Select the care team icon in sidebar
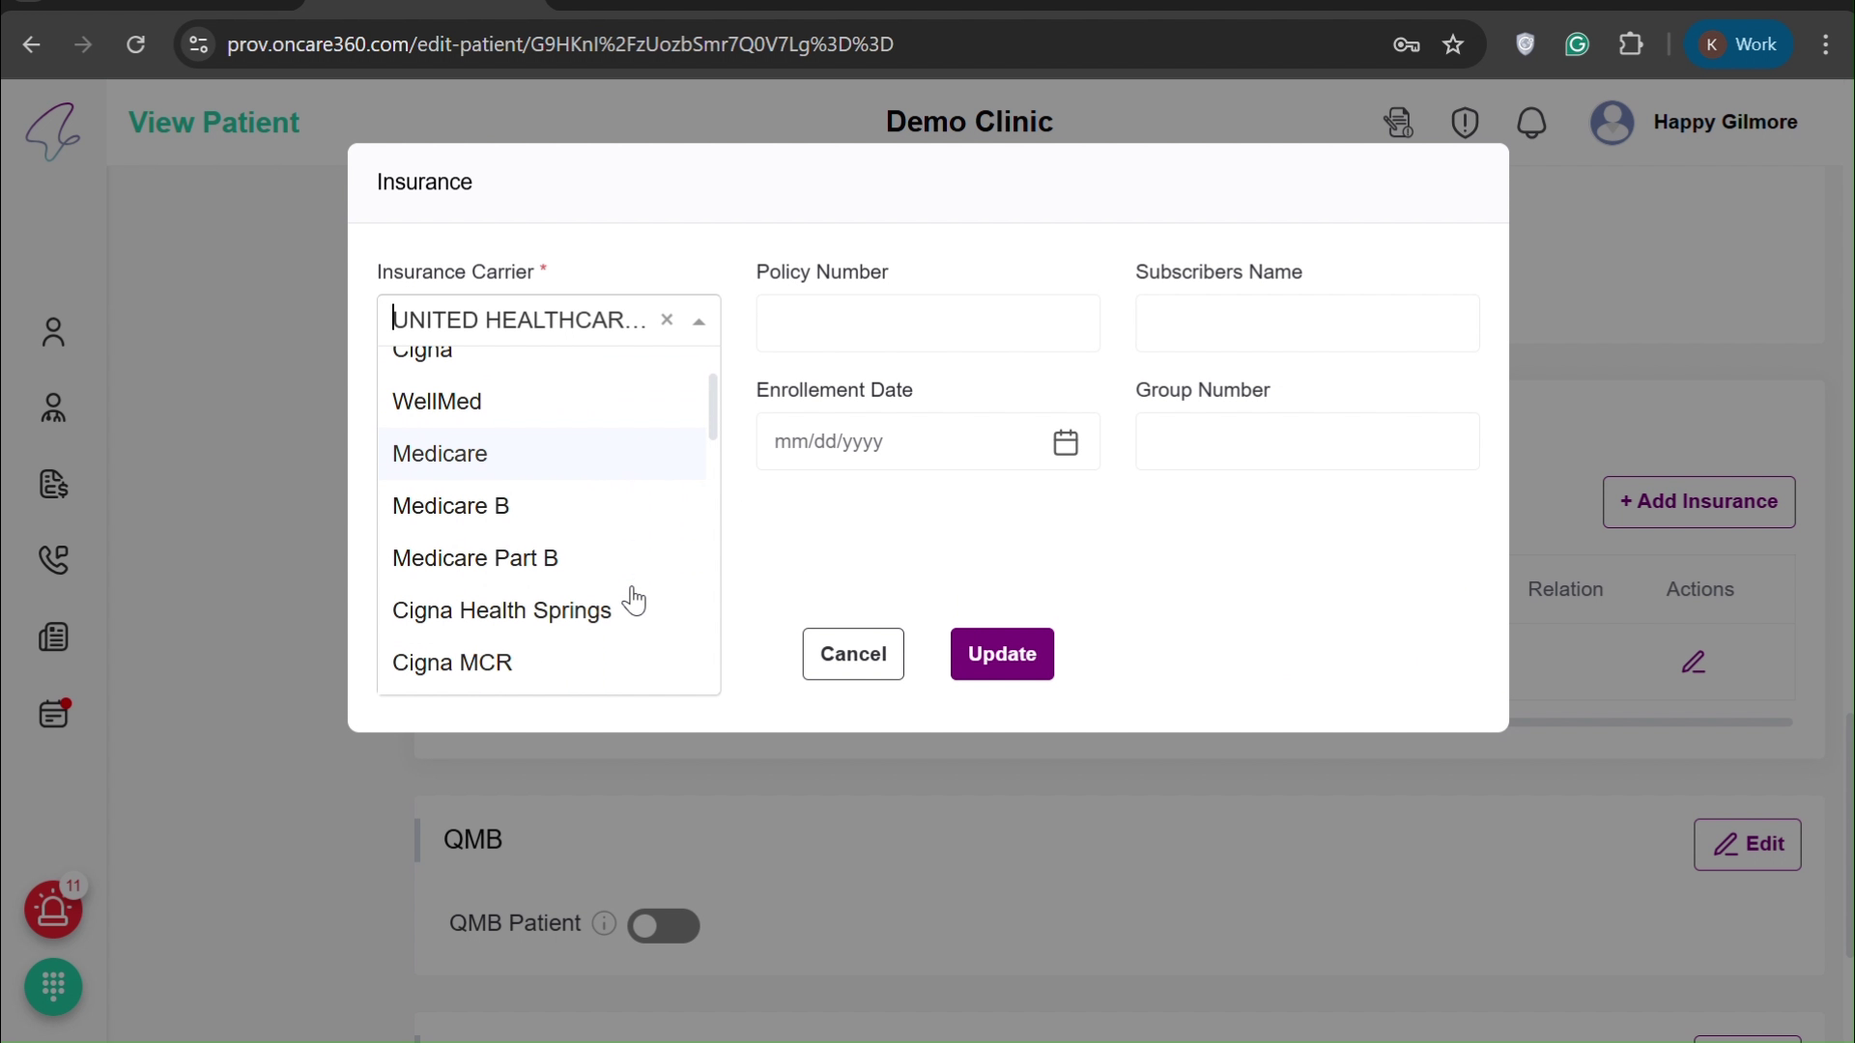 pyautogui.click(x=53, y=408)
